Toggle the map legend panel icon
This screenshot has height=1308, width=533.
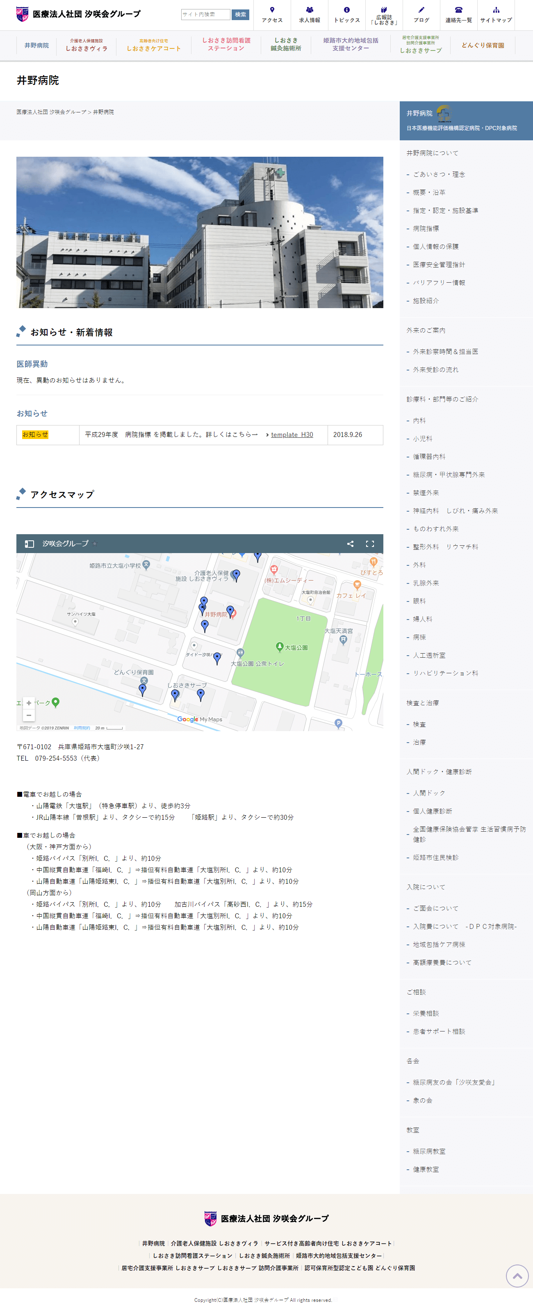30,544
